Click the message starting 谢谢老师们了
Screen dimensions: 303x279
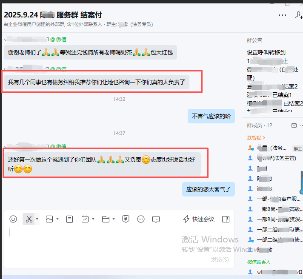[91, 52]
